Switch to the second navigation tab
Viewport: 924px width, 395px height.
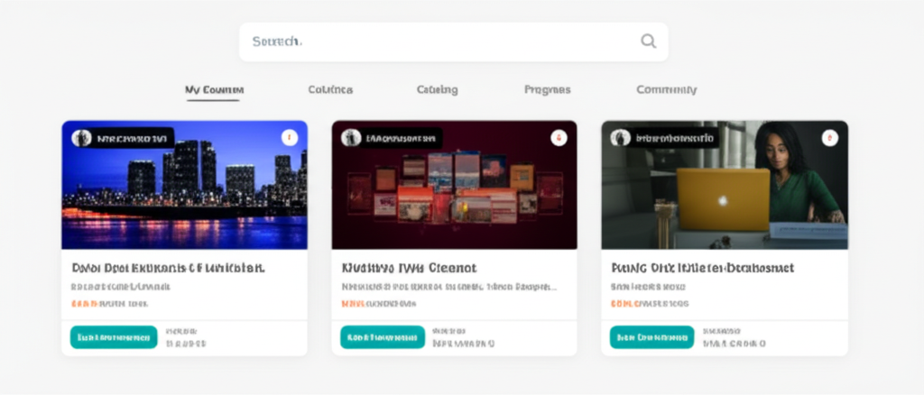click(330, 90)
